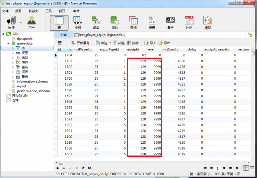Select the information_schema database
This screenshot has height=178, width=257.
[x=32, y=81]
